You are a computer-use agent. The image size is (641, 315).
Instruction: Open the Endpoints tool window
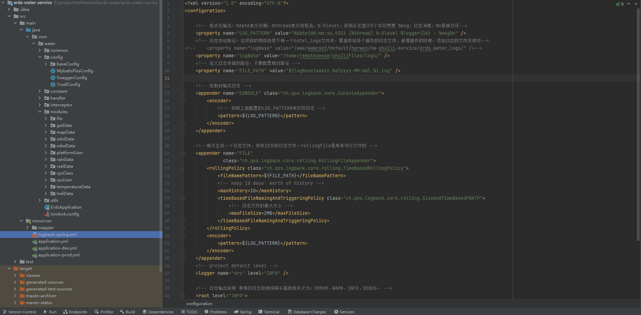pos(75,312)
